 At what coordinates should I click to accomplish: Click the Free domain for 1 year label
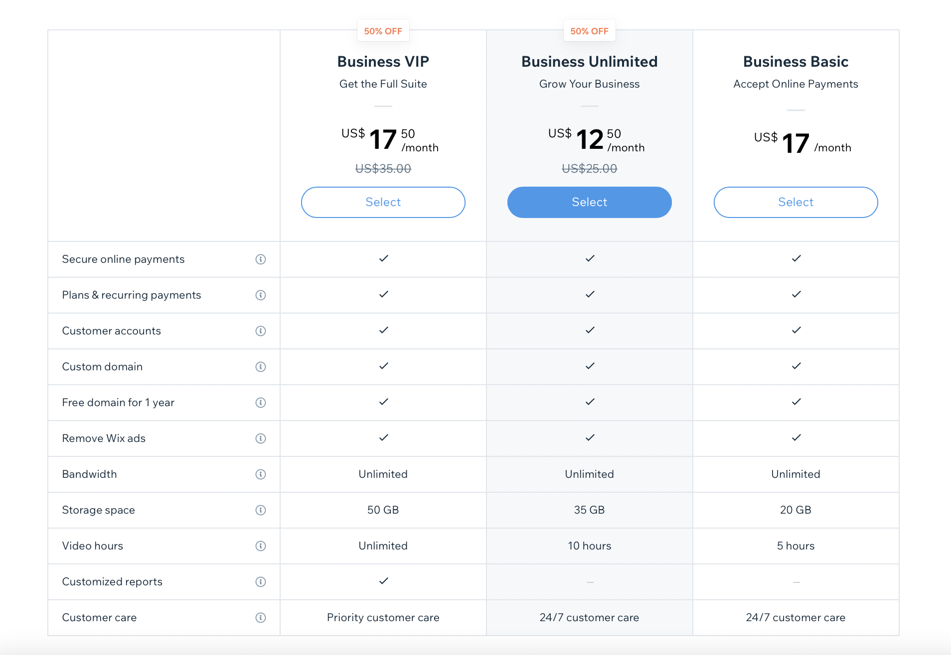pyautogui.click(x=118, y=403)
